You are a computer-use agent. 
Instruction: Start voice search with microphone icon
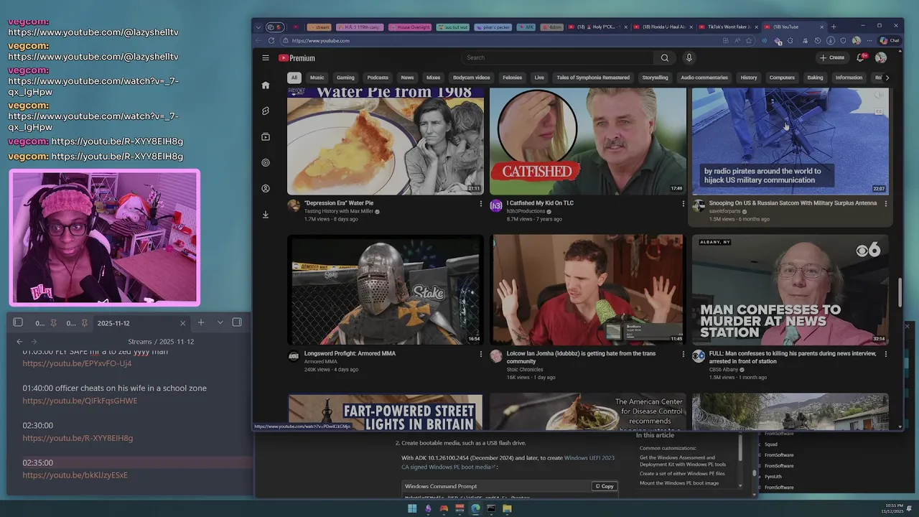689,58
